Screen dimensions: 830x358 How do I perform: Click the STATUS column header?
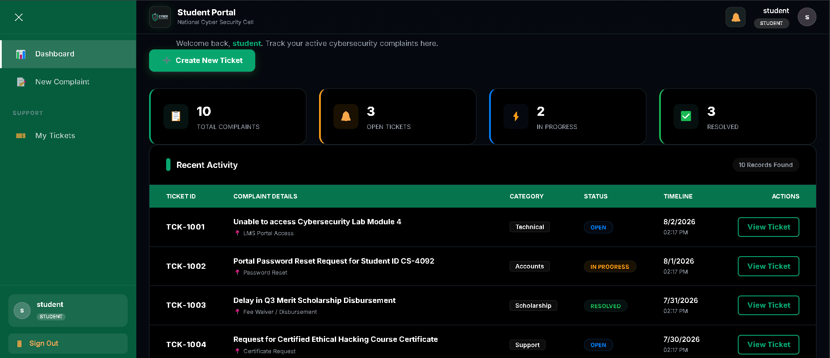[x=596, y=196]
